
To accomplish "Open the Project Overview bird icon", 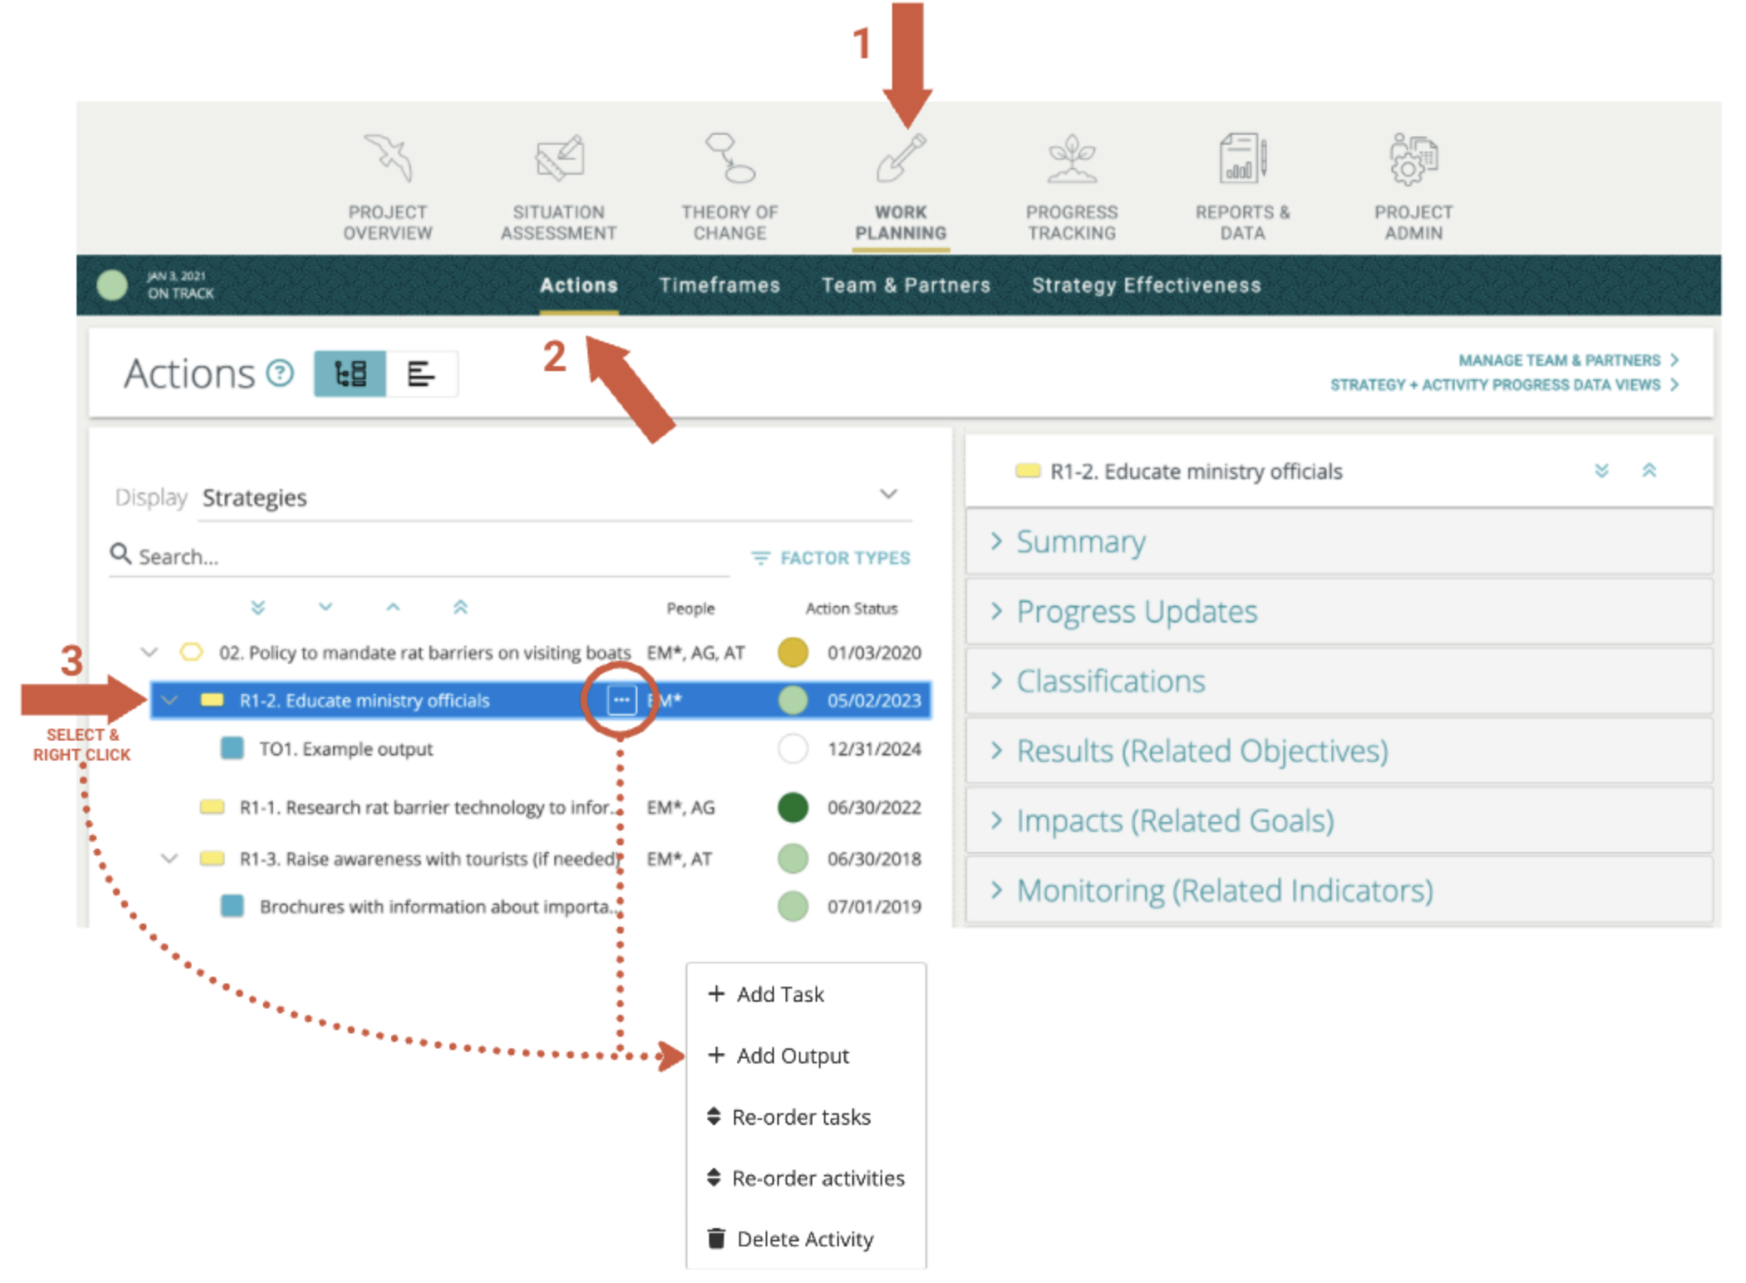I will coord(388,158).
